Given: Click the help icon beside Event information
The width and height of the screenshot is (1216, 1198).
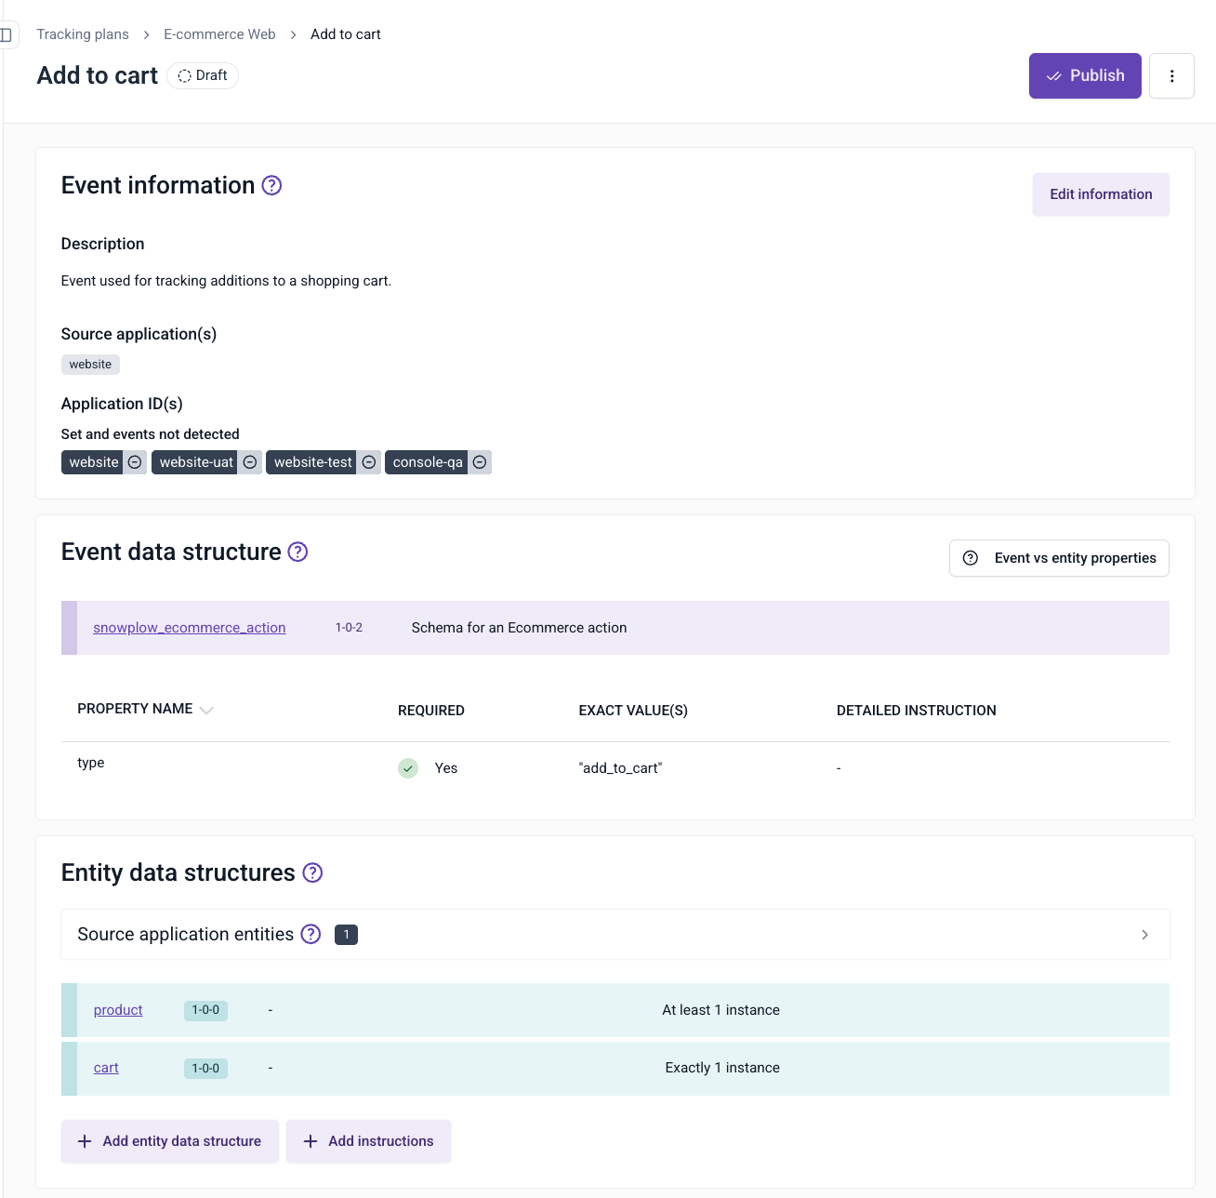Looking at the screenshot, I should [271, 185].
